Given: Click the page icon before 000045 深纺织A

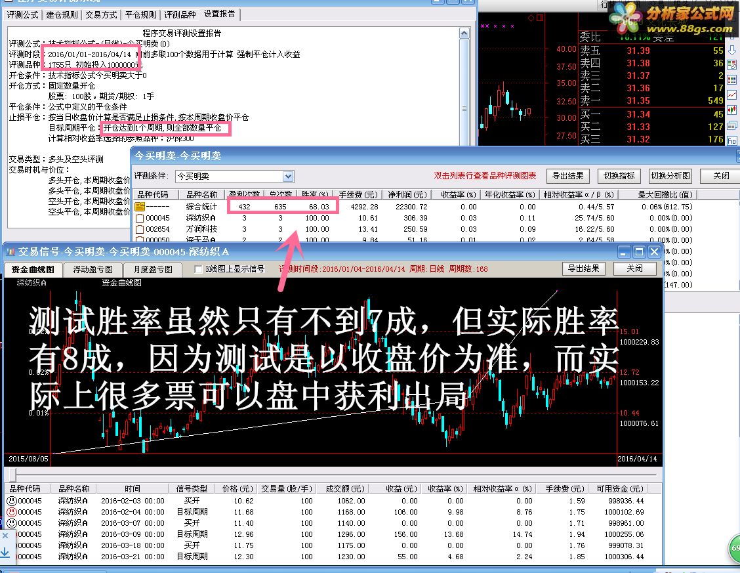Looking at the screenshot, I should (140, 218).
